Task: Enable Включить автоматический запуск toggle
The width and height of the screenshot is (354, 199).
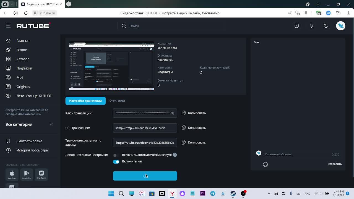Action: coord(116,155)
